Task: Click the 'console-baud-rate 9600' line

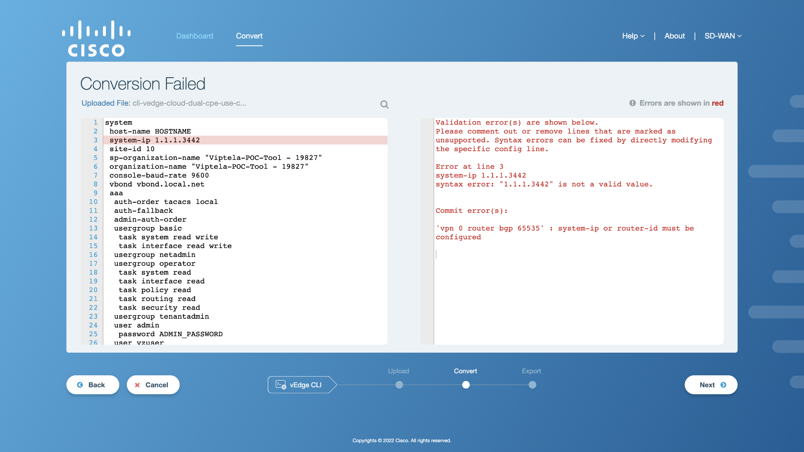Action: point(159,175)
